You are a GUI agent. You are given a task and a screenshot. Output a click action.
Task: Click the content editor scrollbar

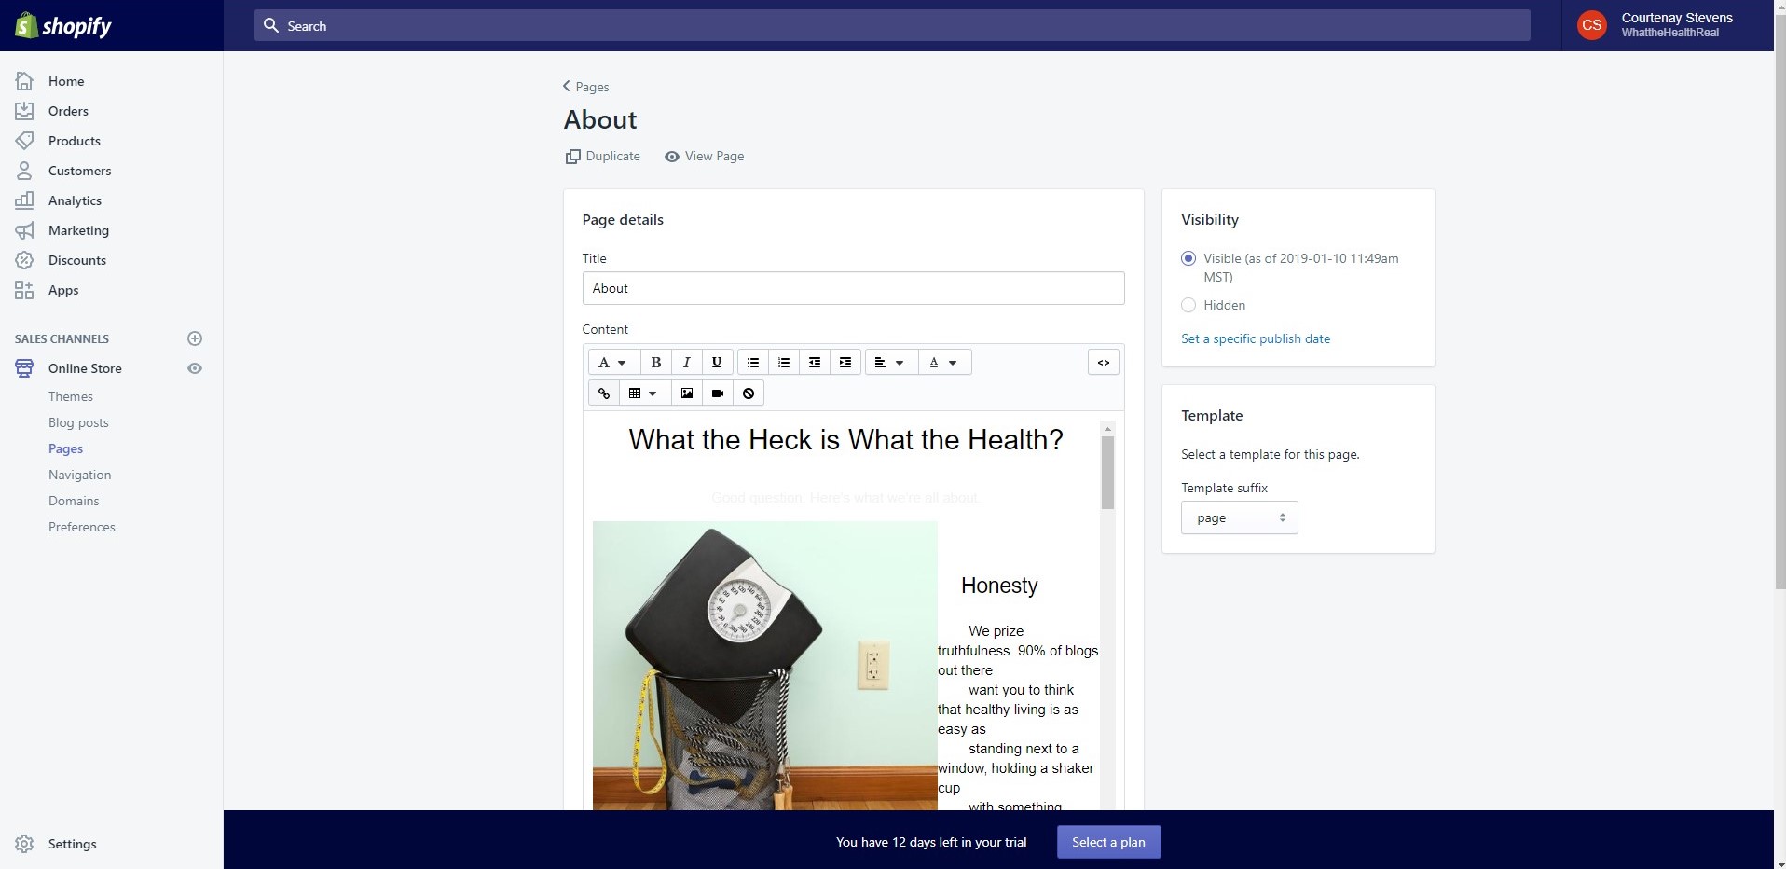[x=1108, y=472]
